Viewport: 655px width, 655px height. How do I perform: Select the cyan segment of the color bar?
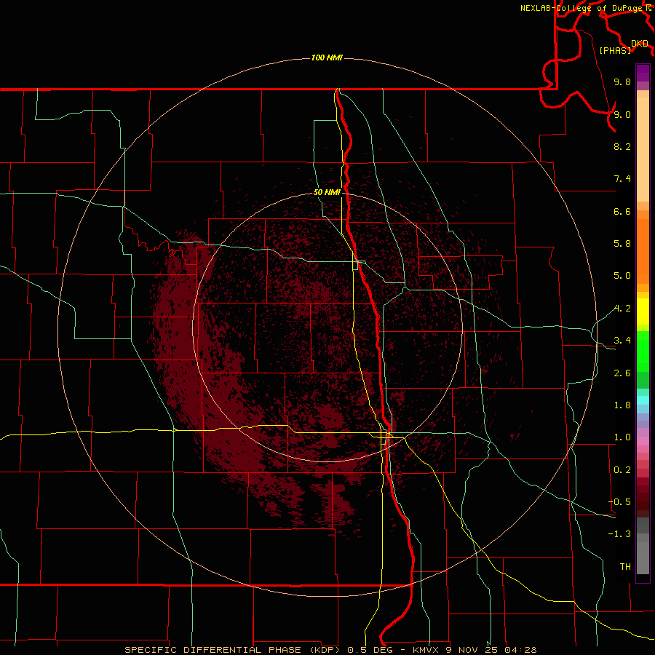click(x=643, y=400)
